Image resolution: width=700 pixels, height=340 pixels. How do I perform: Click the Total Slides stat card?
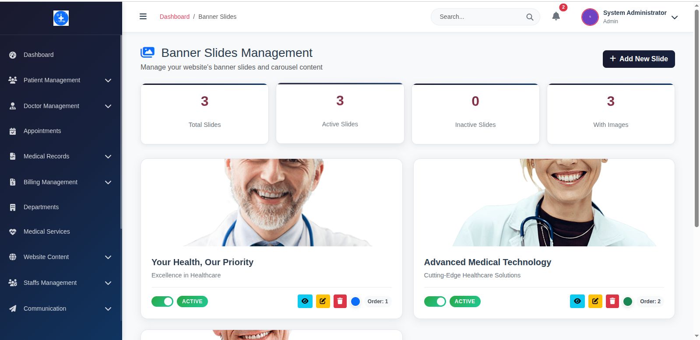pyautogui.click(x=204, y=114)
